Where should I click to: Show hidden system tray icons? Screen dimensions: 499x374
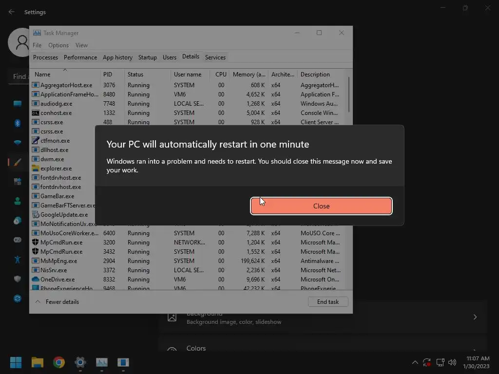[415, 362]
